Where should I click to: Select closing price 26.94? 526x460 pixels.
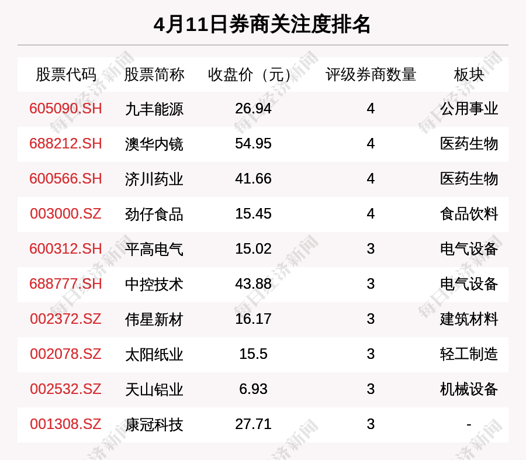[x=253, y=108]
